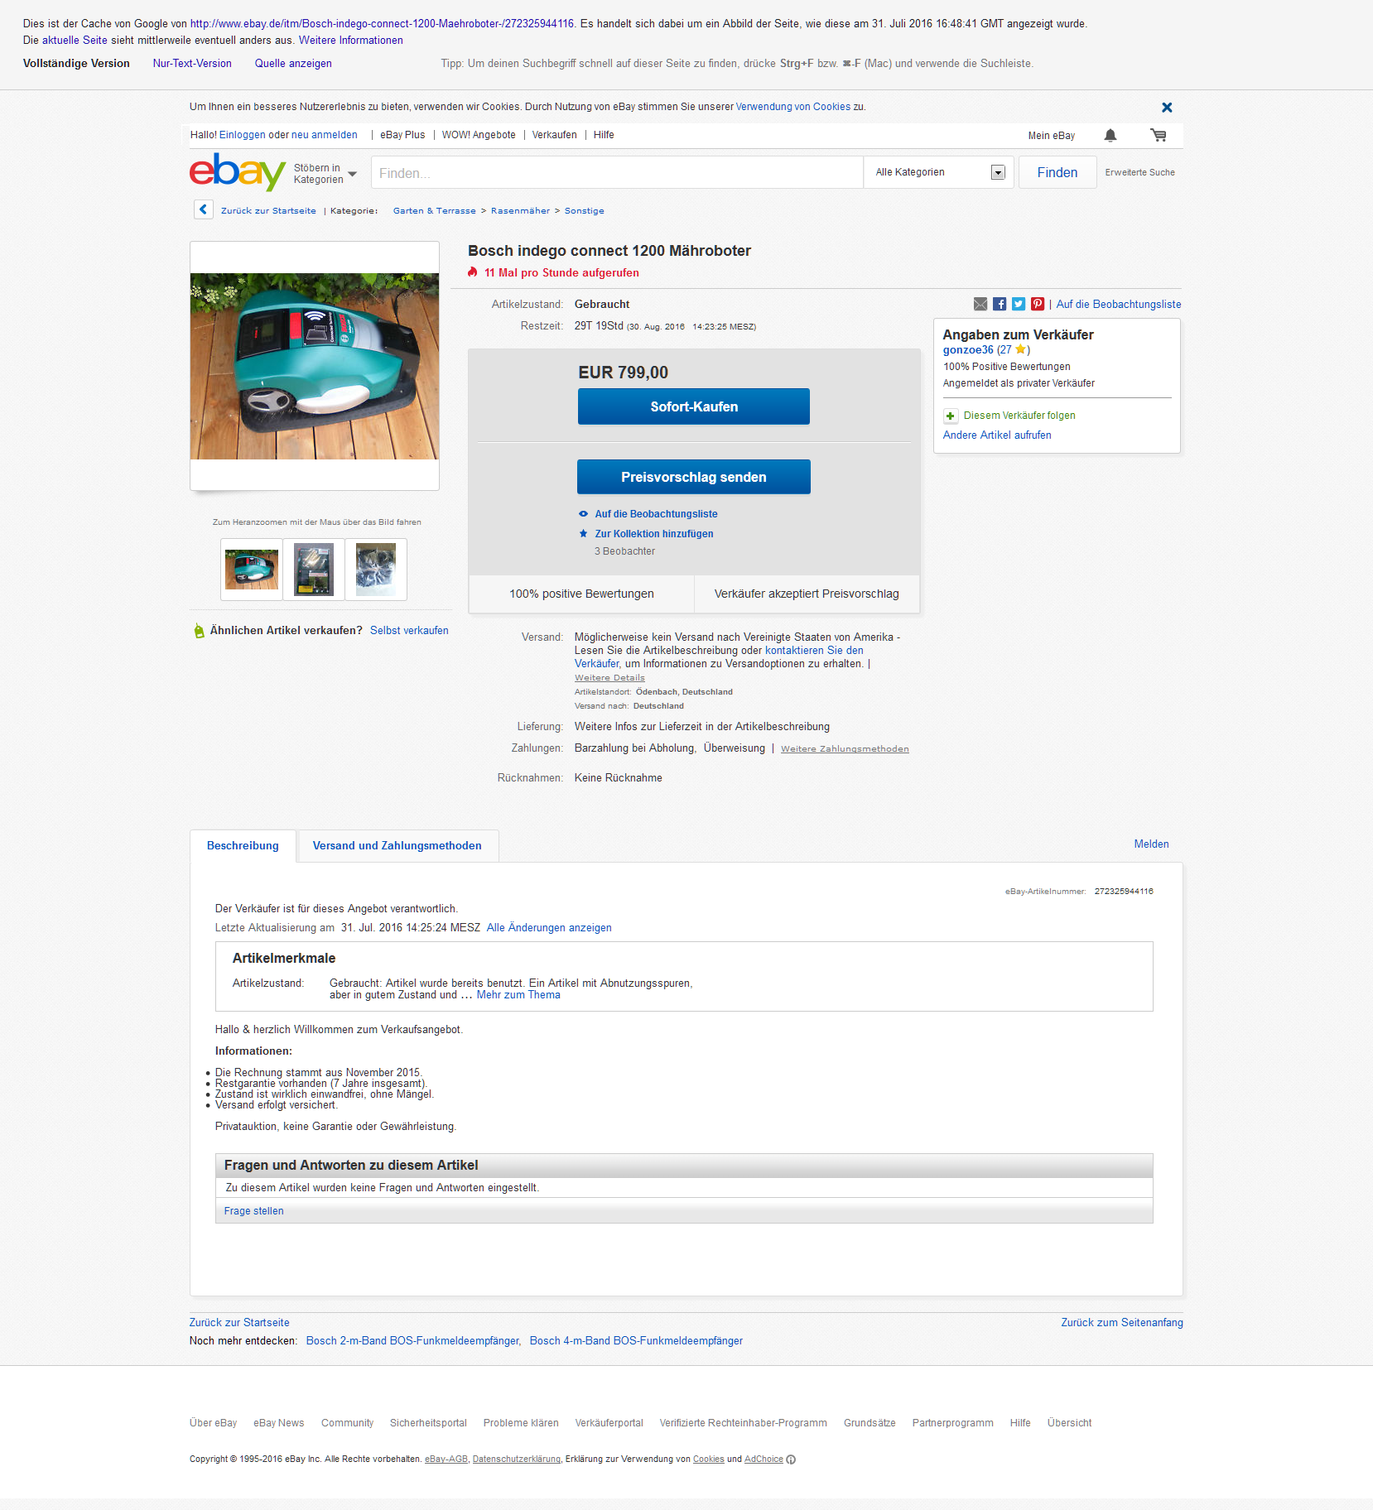Share listing on Twitter icon
Viewport: 1373px width, 1510px height.
1019,304
